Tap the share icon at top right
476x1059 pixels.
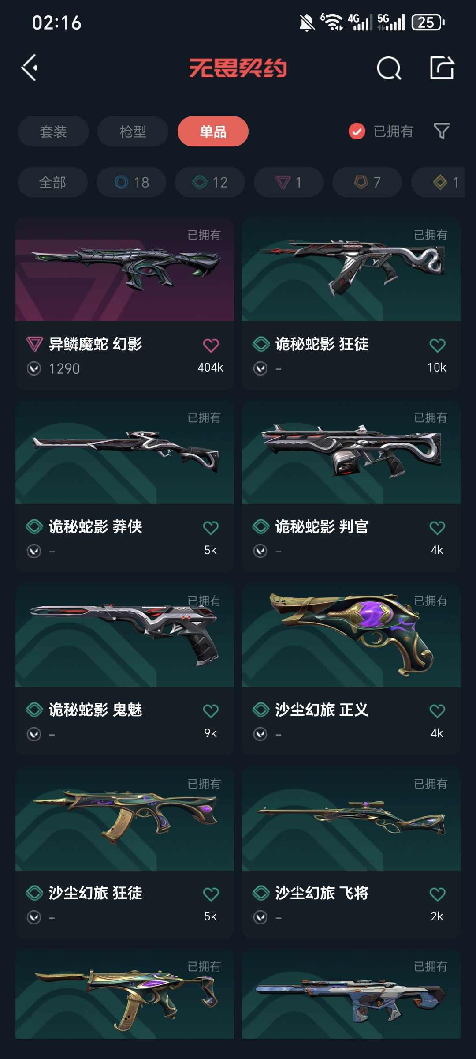(x=442, y=68)
